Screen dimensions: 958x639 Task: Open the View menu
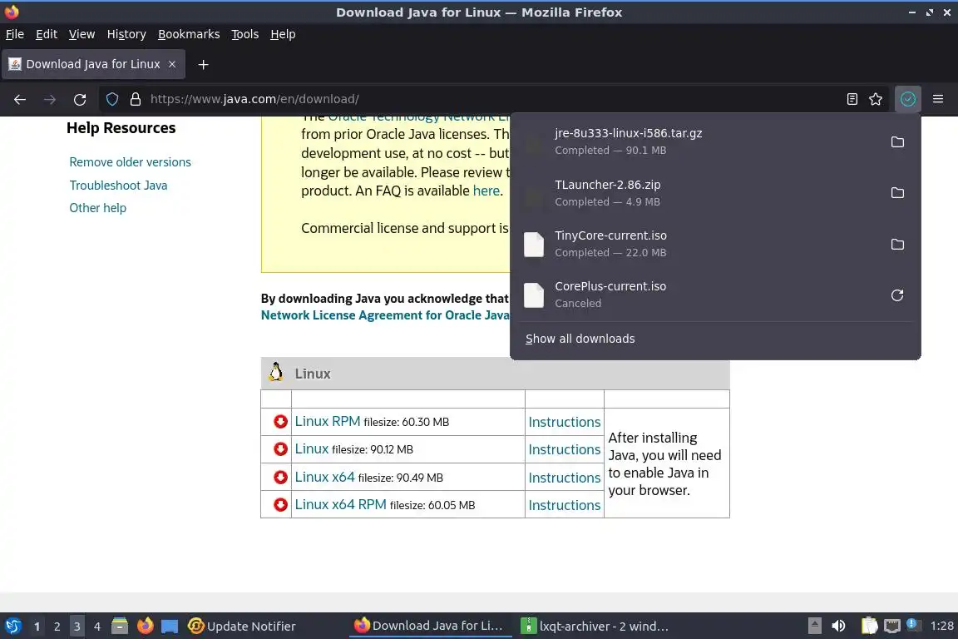pyautogui.click(x=81, y=34)
